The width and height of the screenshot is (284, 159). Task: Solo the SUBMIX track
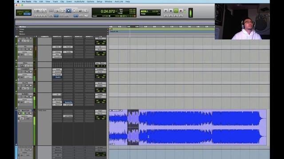point(27,97)
